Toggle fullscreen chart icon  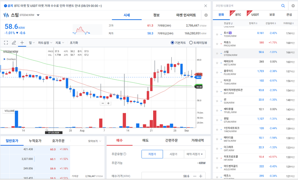pyautogui.click(x=6, y=43)
